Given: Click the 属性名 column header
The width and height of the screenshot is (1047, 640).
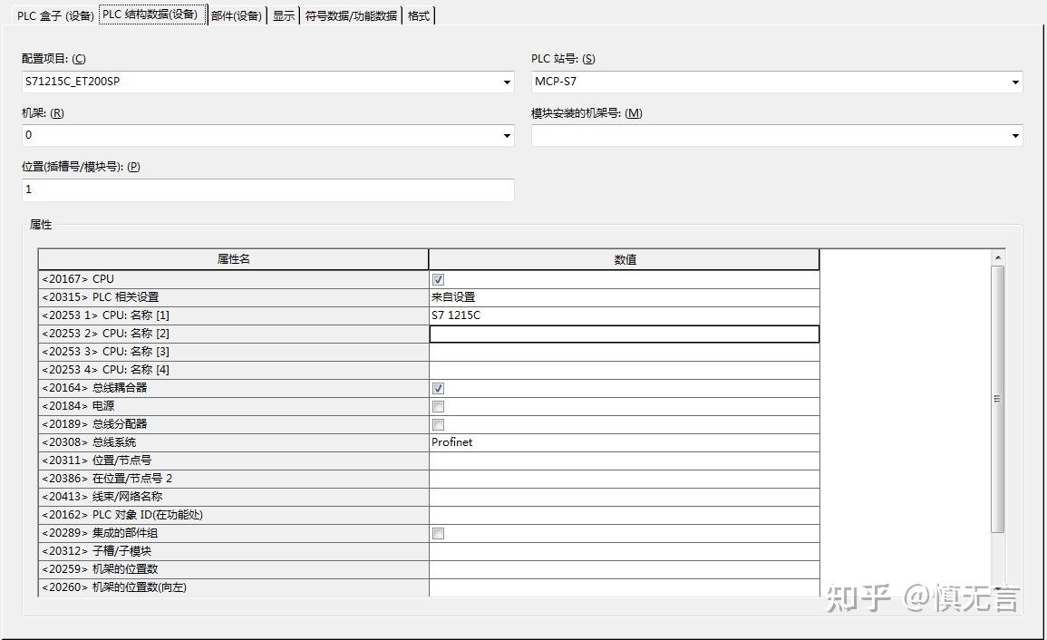Looking at the screenshot, I should (233, 259).
